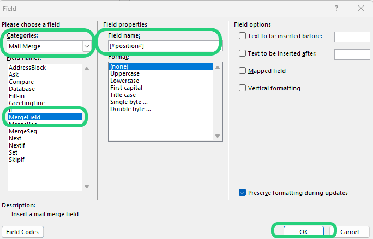
Task: Enable Text to be inserted after checkbox
Action: pos(243,53)
